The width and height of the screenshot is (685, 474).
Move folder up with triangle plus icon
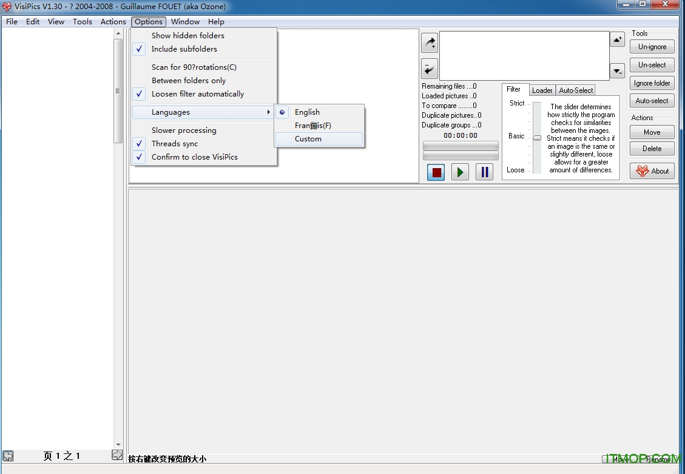tap(617, 40)
